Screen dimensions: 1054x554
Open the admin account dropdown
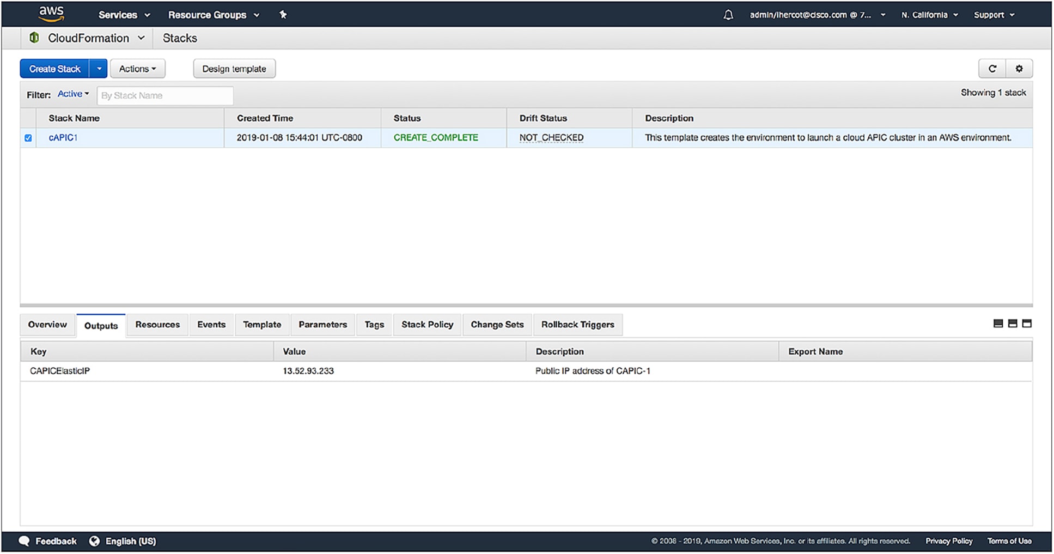[x=817, y=15]
